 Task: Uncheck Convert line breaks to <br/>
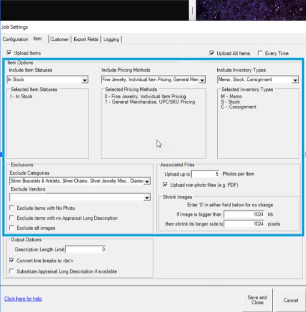pyautogui.click(x=12, y=261)
